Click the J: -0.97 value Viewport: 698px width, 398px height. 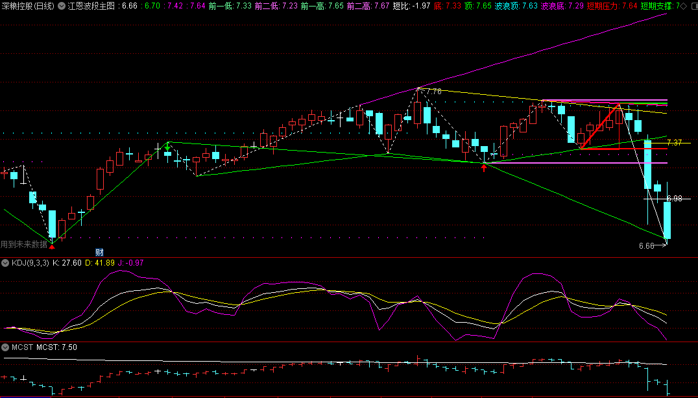pos(131,263)
